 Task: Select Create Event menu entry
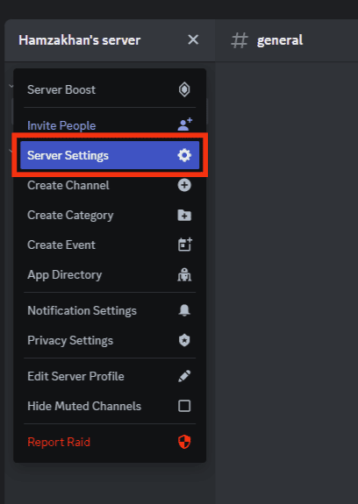tap(110, 245)
